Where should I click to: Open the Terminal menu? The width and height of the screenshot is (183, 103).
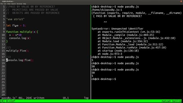19,4
